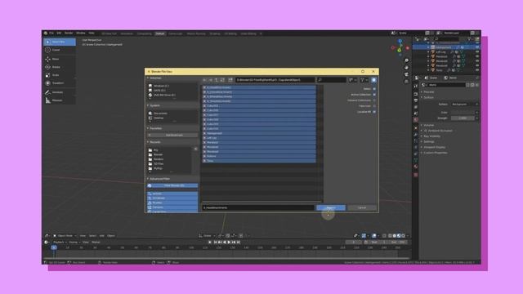Switch to the Compositing workspace tab
Screen dimensions: 523x294
tap(144, 33)
